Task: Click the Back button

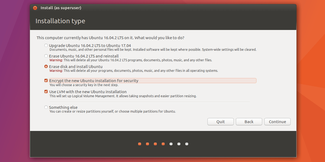Action: pos(249,122)
